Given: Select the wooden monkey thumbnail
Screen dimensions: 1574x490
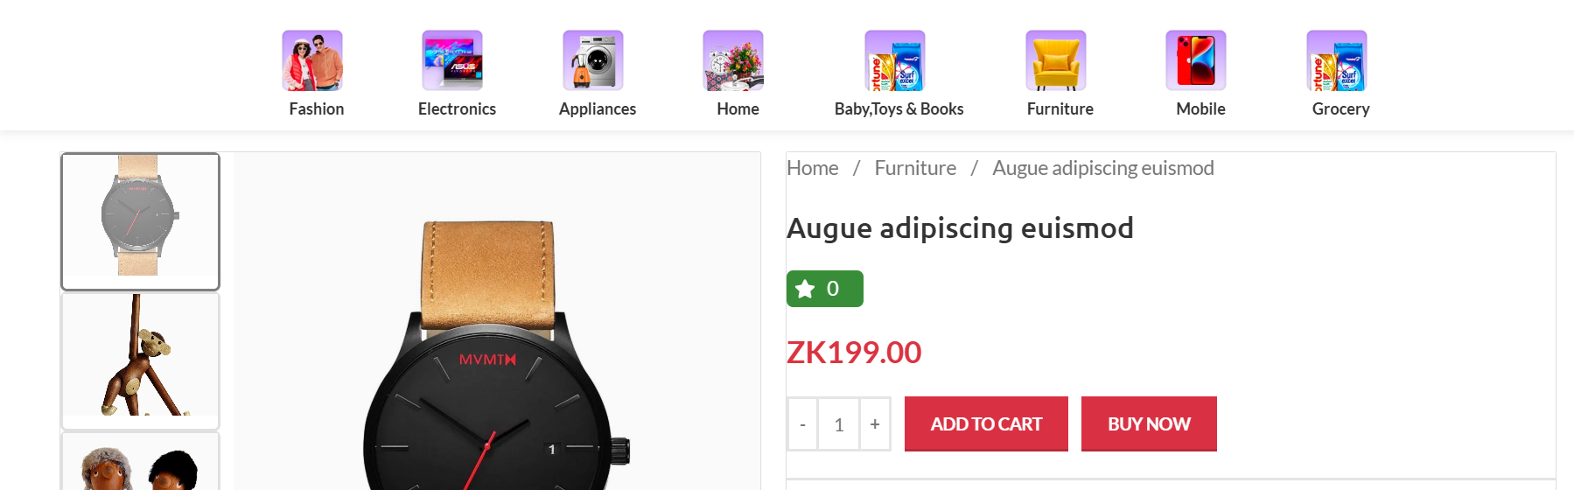Looking at the screenshot, I should (140, 360).
